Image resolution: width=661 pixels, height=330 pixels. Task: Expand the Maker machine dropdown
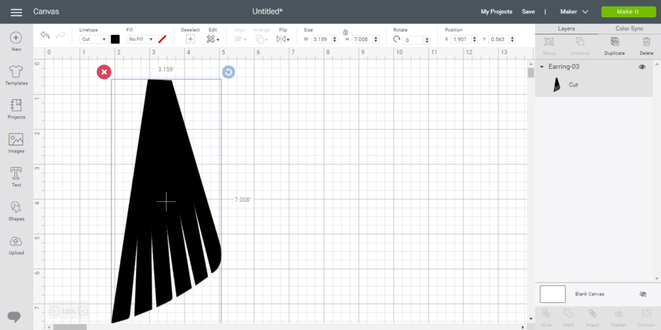pyautogui.click(x=574, y=12)
